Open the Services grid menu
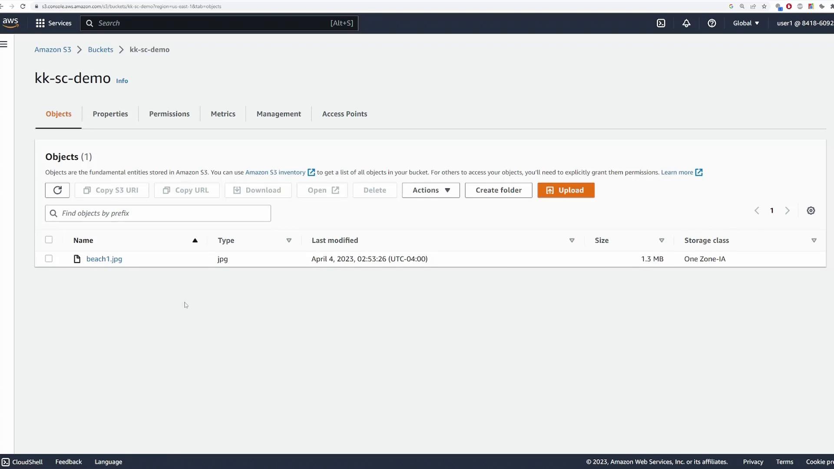 [53, 23]
